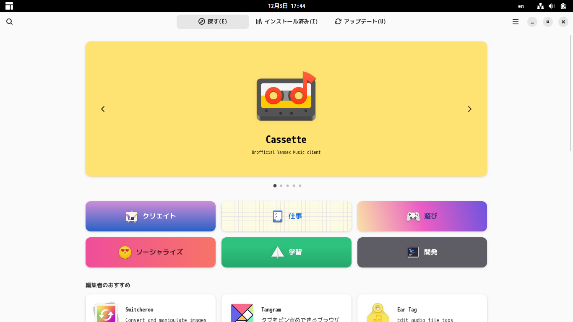573x322 pixels.
Task: Show the previous featured app
Action: point(103,109)
